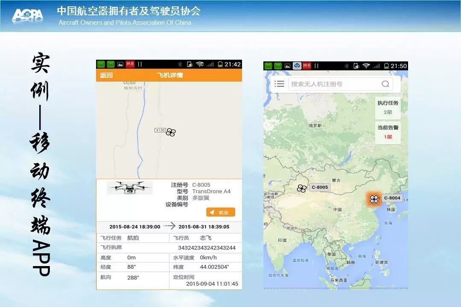Open the hamburger list menu icon
Screen dimensions: 461x307
[279, 84]
